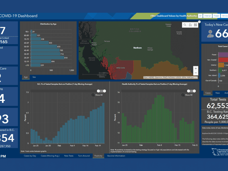Filter dashboard by Interior health authority
Image resolution: width=228 pixels, height=171 pixels.
[208, 16]
